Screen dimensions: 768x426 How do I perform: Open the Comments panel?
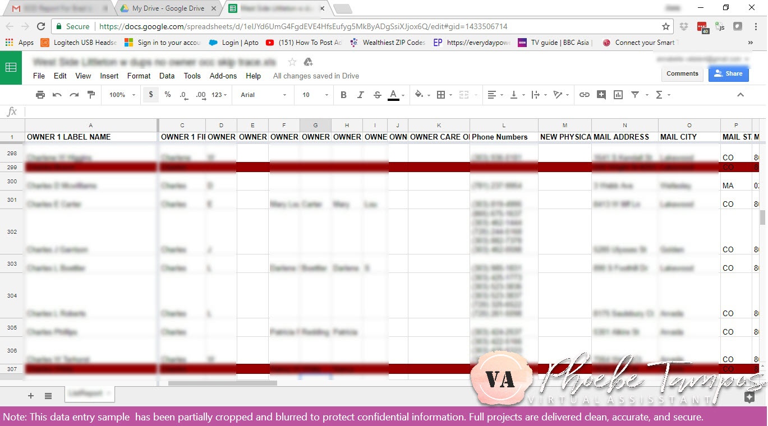point(682,73)
